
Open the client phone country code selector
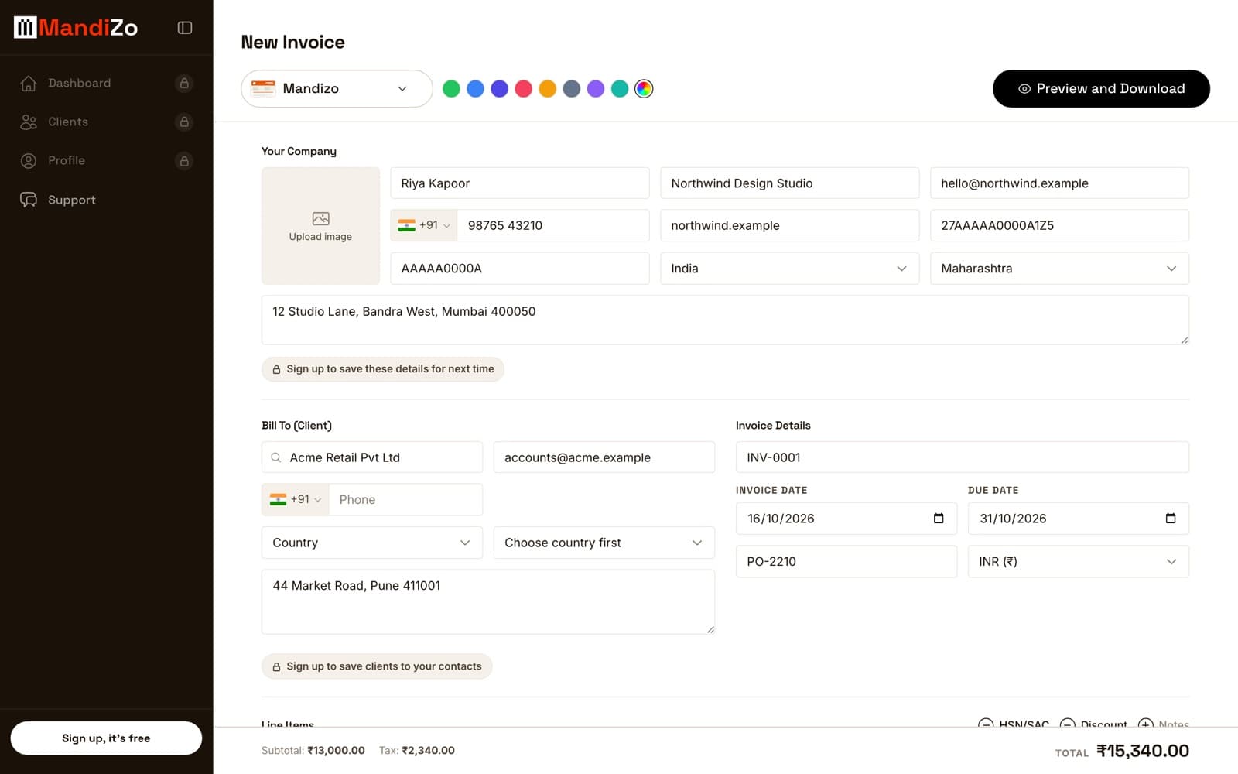point(296,500)
